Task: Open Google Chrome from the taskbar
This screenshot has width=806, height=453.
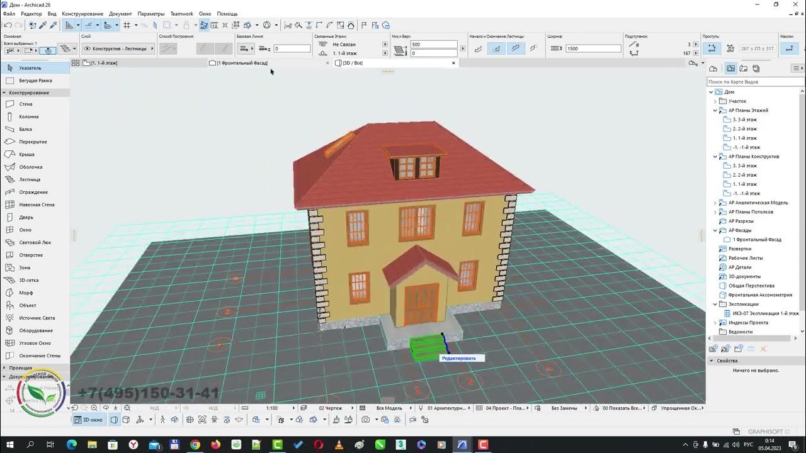Action: (x=195, y=445)
